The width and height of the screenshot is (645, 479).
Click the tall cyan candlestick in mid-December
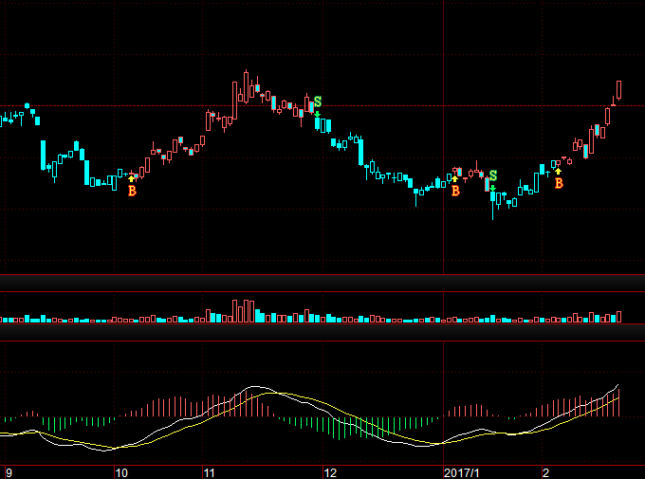[x=360, y=152]
